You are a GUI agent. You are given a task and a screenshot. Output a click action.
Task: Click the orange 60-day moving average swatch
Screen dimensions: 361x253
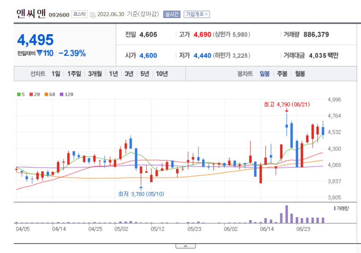[46, 94]
